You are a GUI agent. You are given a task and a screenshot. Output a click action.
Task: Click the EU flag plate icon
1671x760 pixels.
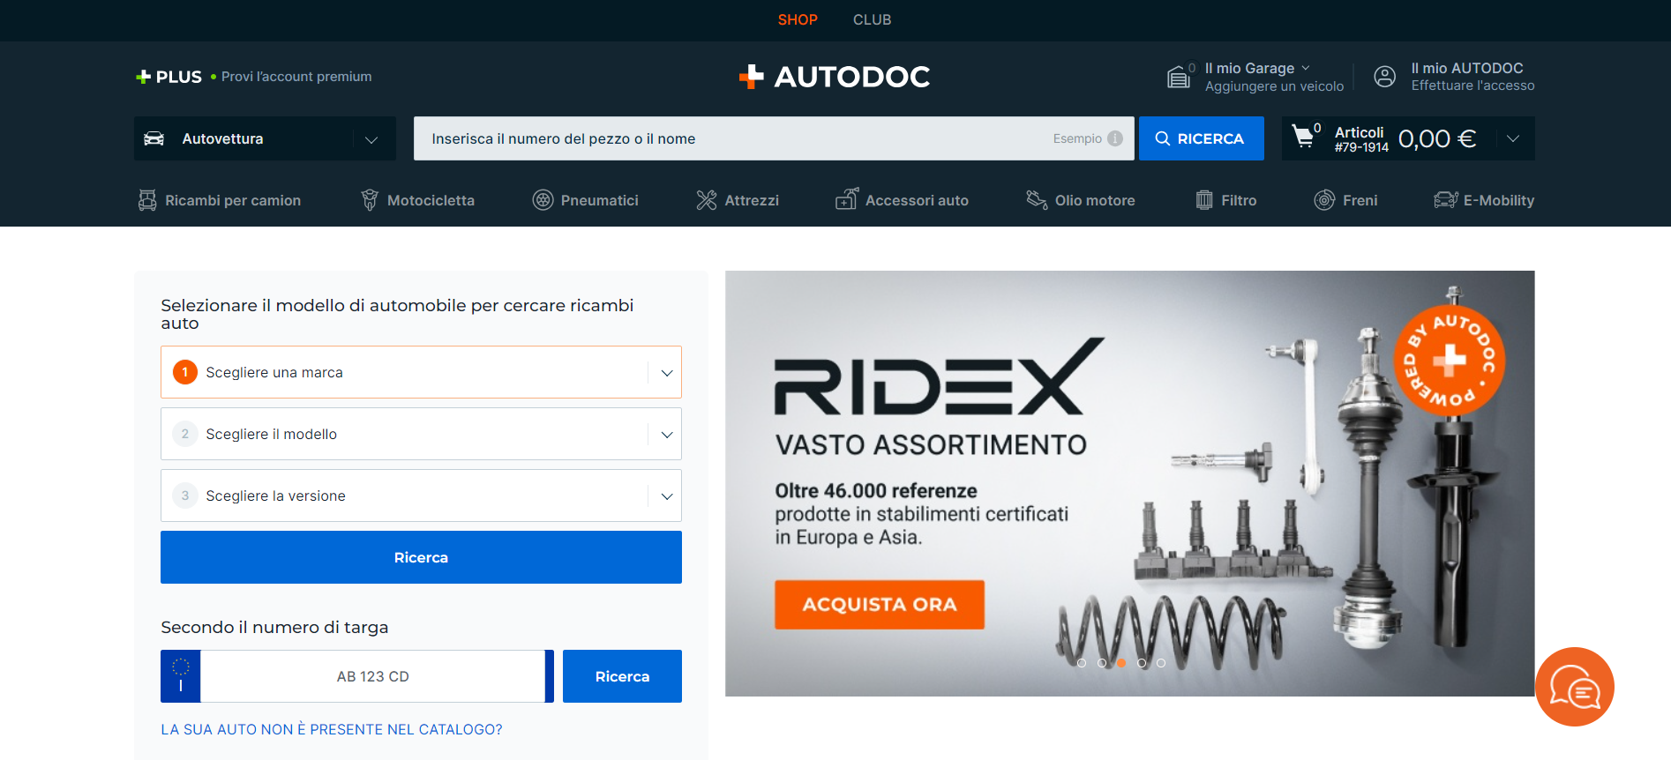pos(181,676)
